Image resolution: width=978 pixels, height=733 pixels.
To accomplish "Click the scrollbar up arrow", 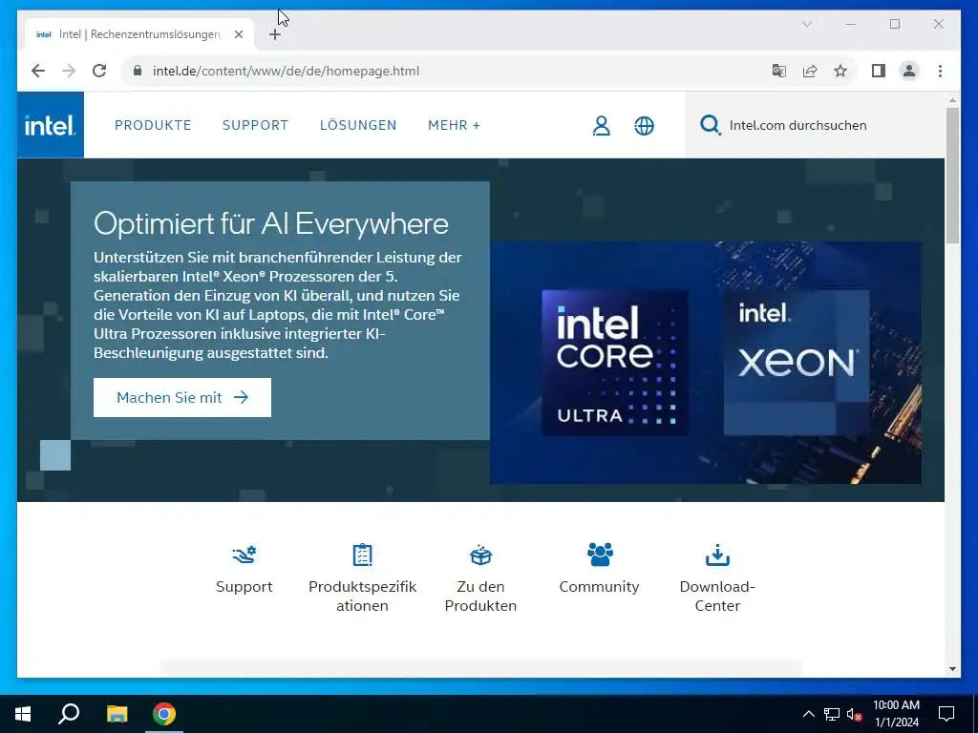I will [952, 99].
